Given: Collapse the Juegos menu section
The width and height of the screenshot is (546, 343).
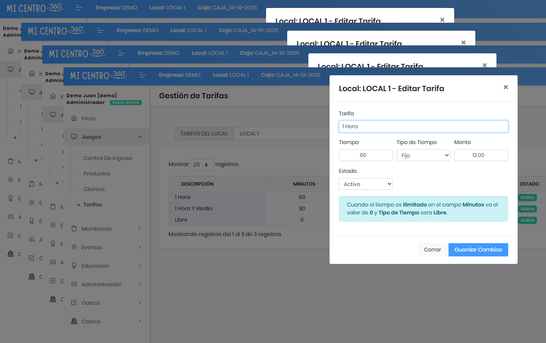Looking at the screenshot, I should (140, 137).
